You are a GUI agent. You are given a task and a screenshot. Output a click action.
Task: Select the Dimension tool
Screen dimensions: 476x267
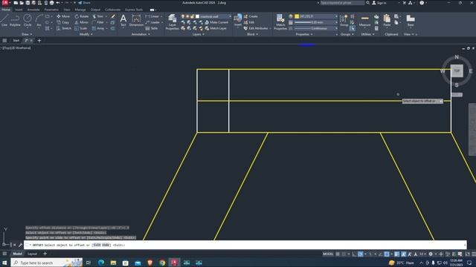[x=136, y=21]
